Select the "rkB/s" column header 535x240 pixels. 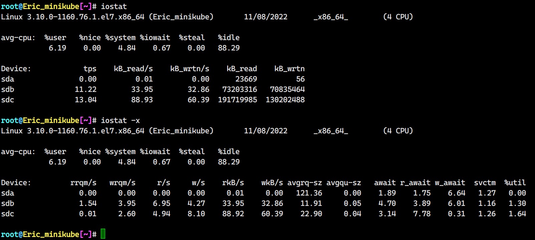tap(233, 183)
